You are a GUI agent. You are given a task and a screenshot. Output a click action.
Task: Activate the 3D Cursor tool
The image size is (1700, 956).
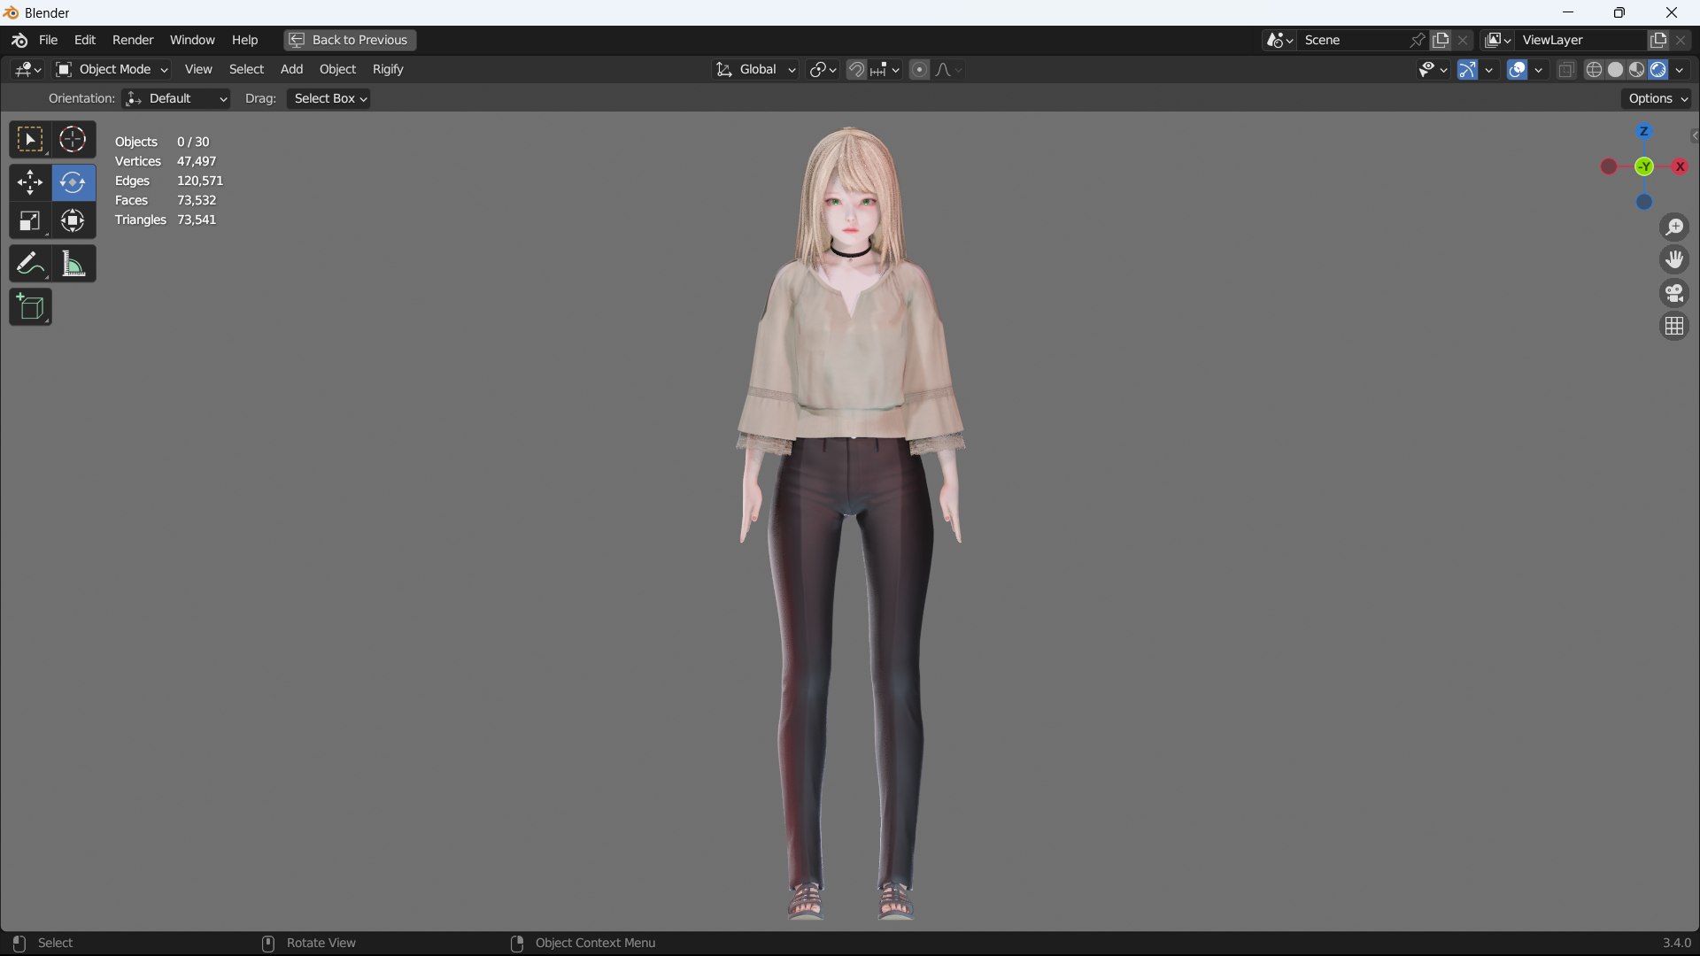click(x=73, y=139)
